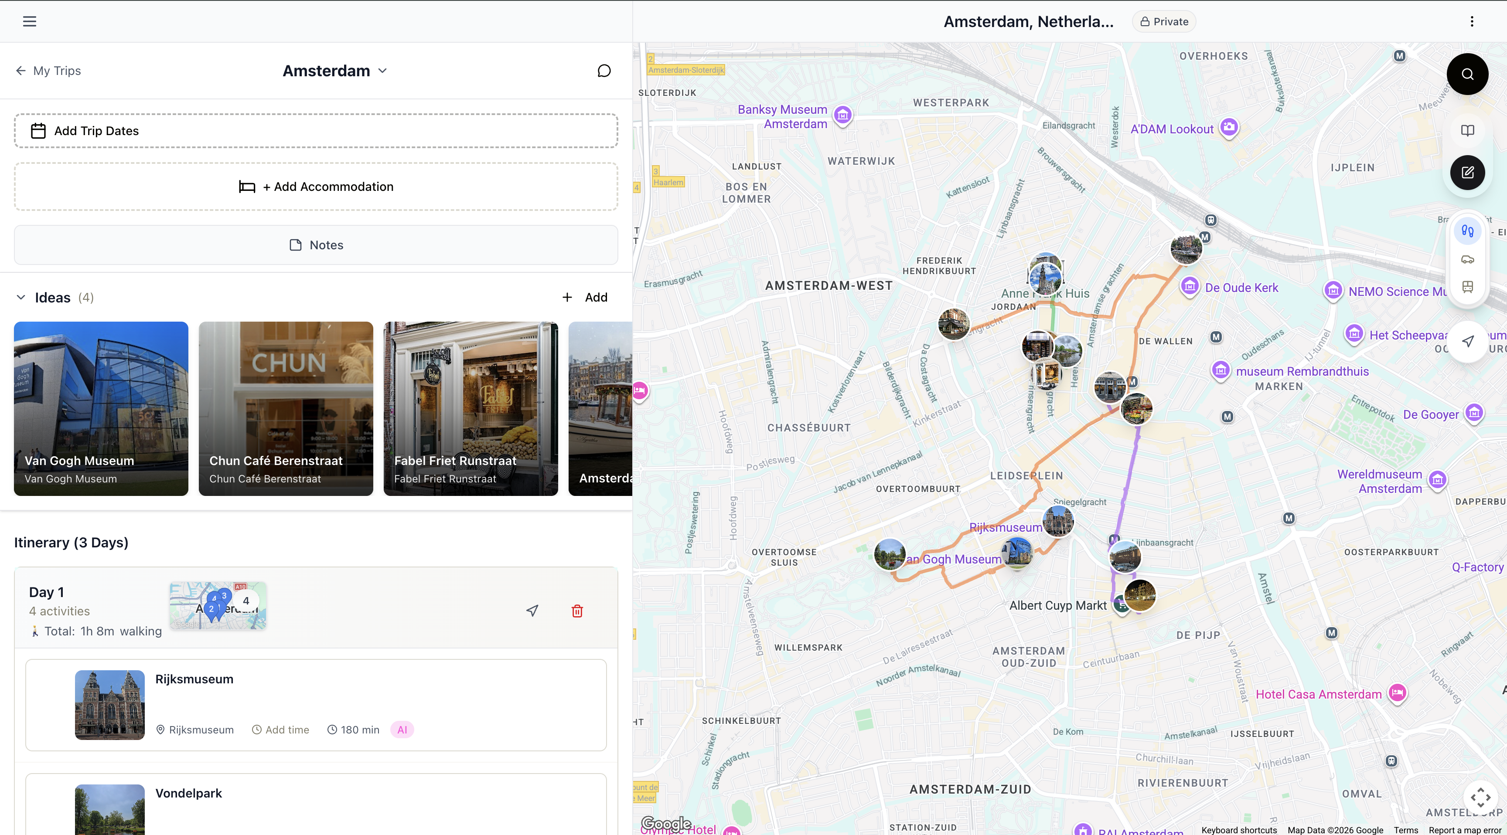
Task: Open the hamburger navigation menu
Action: tap(29, 21)
